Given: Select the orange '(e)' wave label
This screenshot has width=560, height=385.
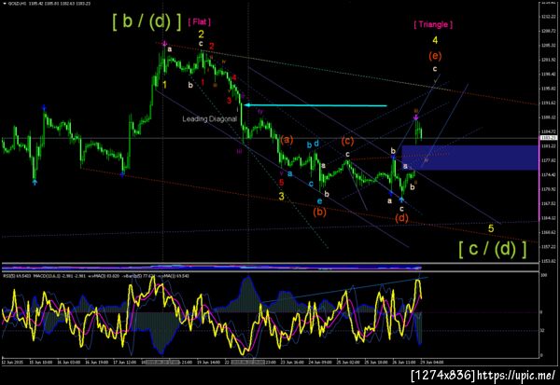Looking at the screenshot, I should pyautogui.click(x=435, y=56).
